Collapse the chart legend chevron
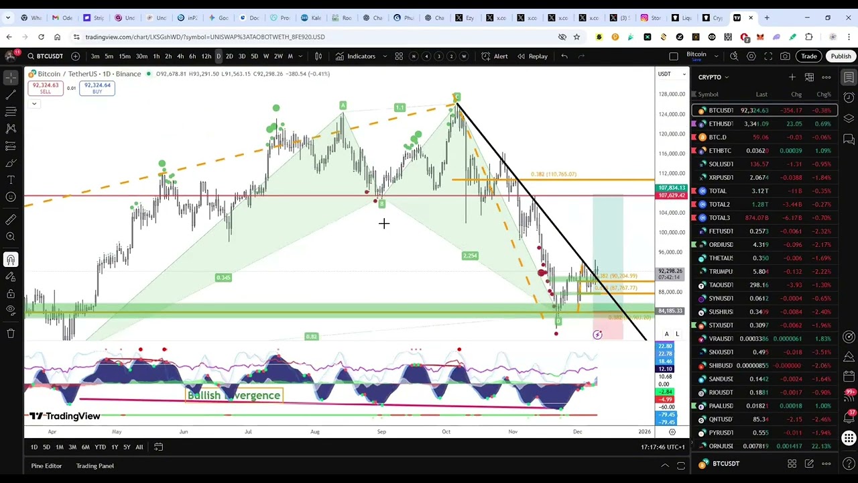The image size is (858, 483). coord(34,103)
